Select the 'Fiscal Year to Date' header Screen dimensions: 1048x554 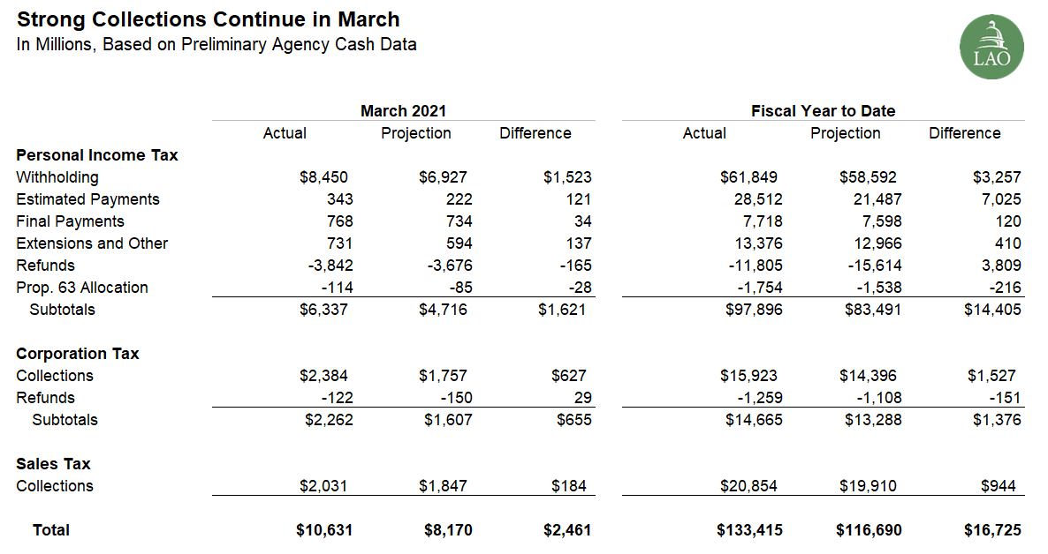pyautogui.click(x=823, y=111)
